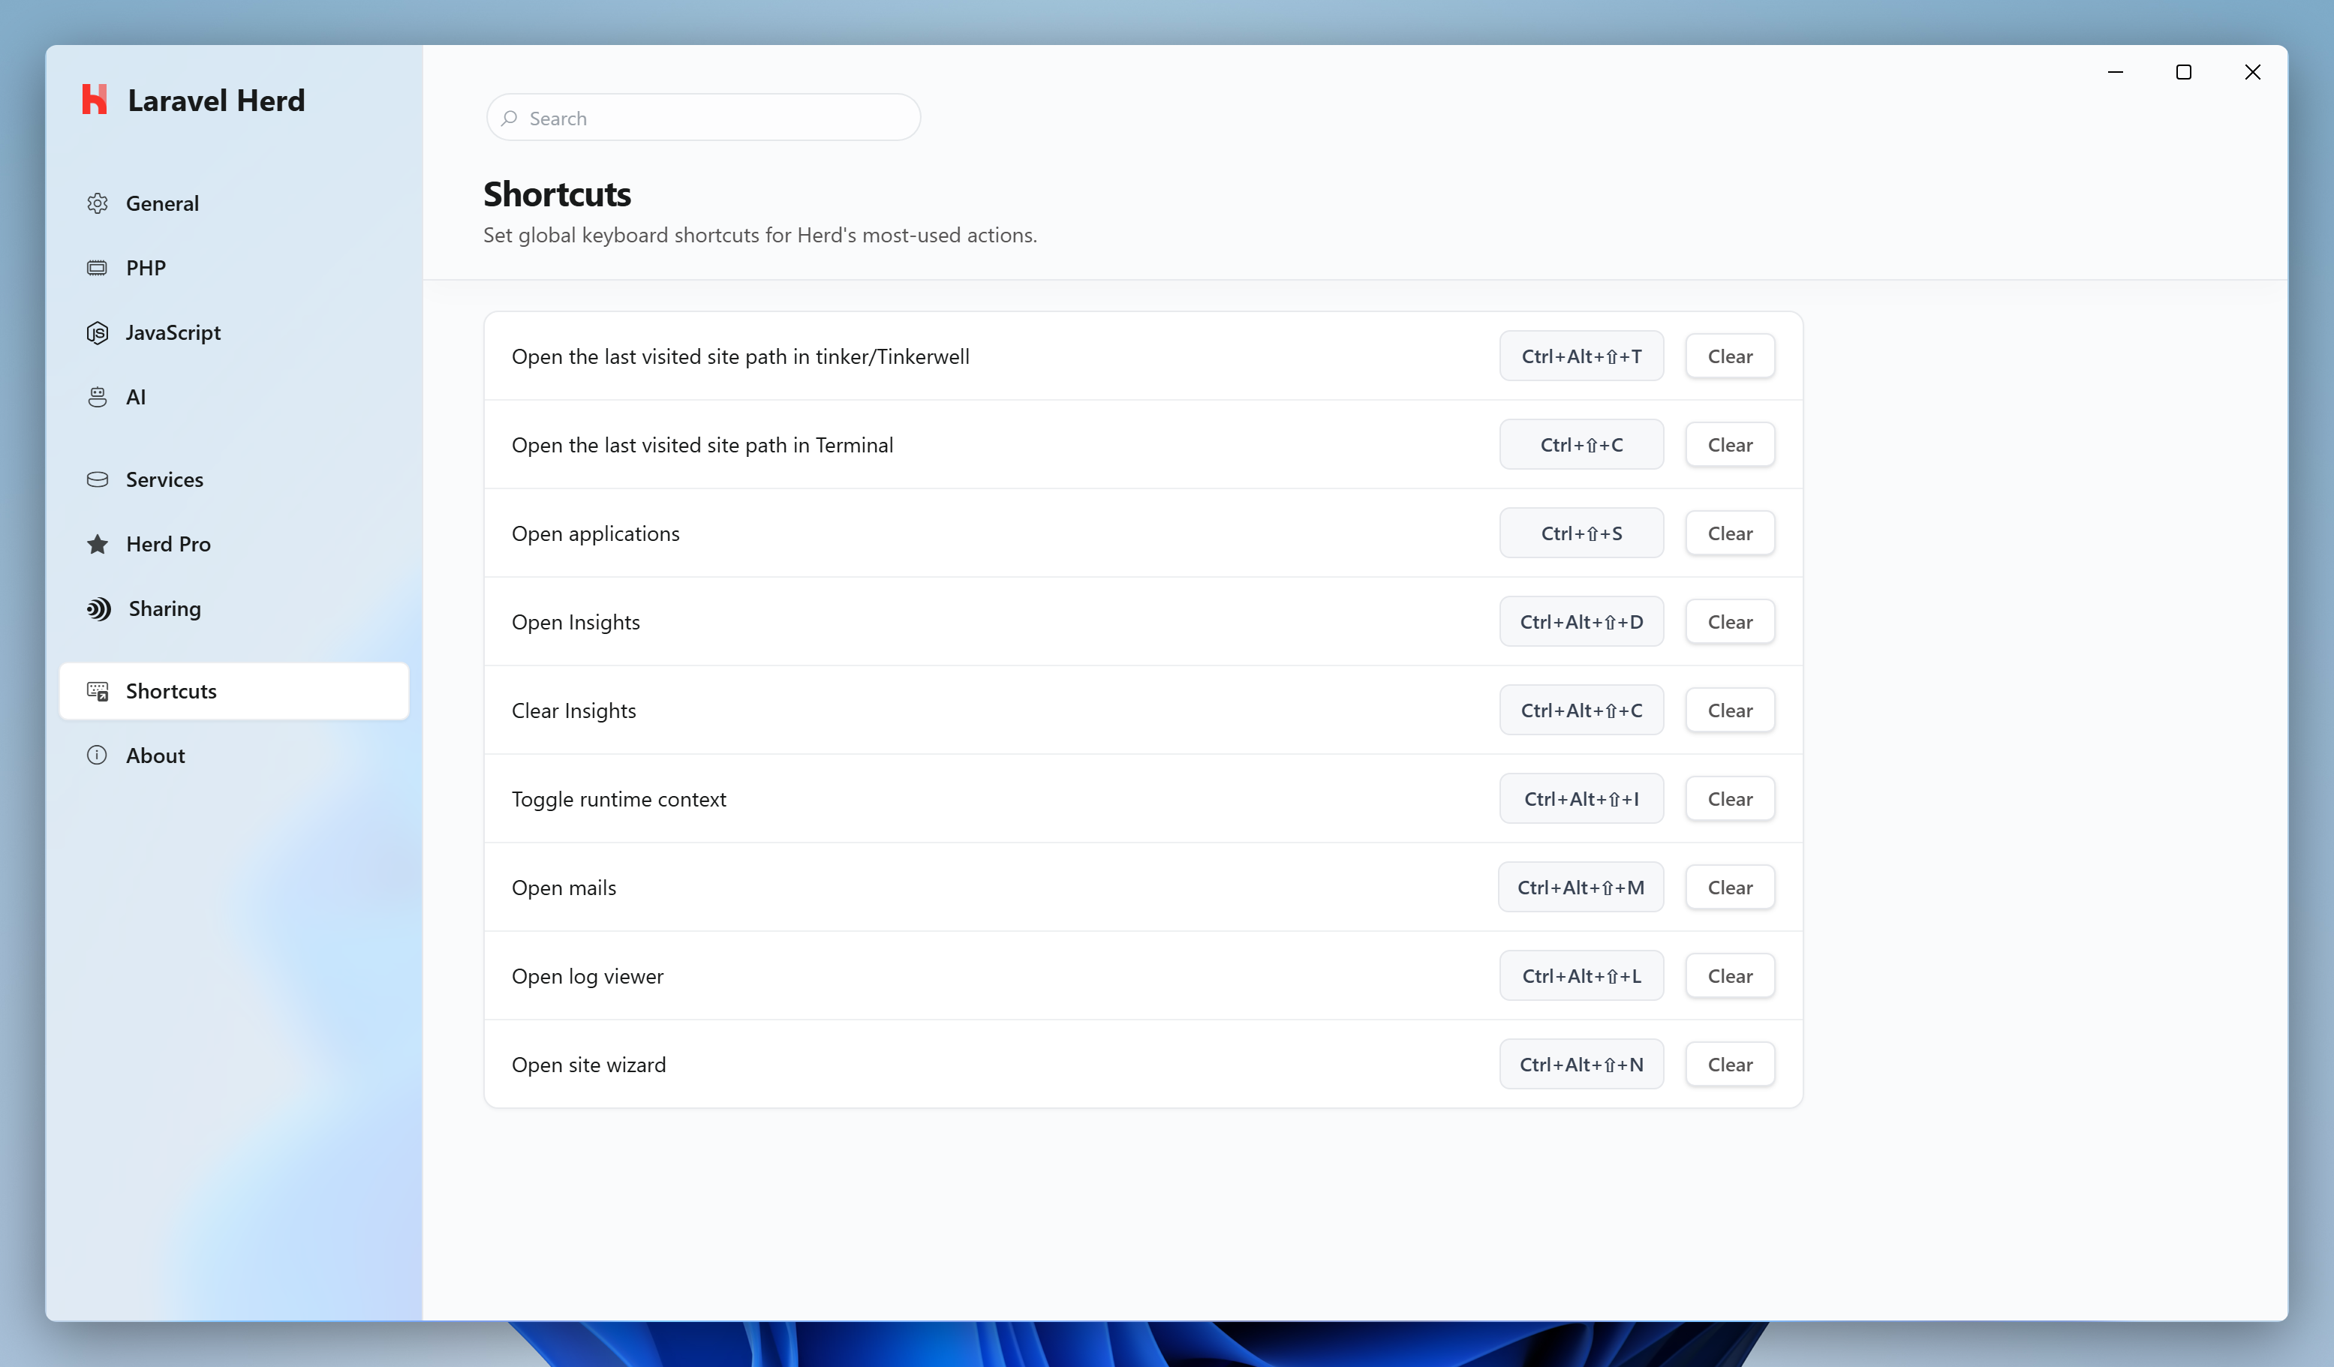This screenshot has width=2334, height=1367.
Task: Edit the Ctrl+Alt+⇧+L shortcut field
Action: (x=1581, y=976)
